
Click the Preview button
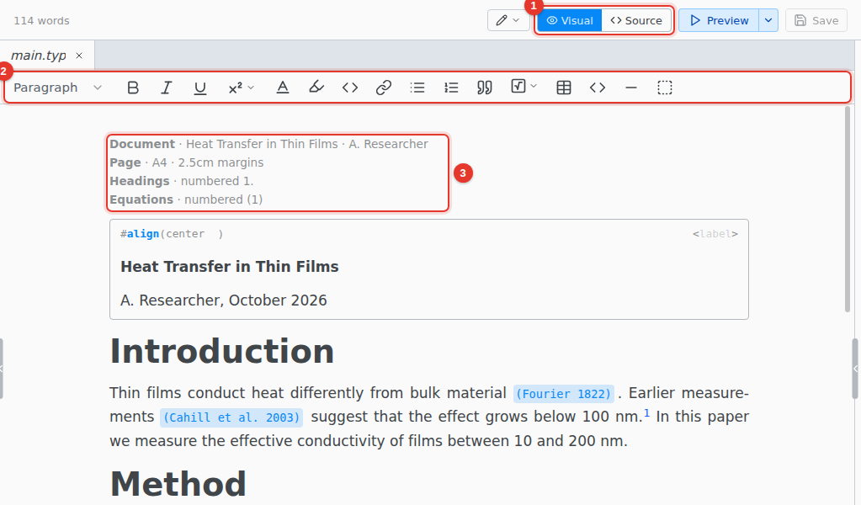719,20
